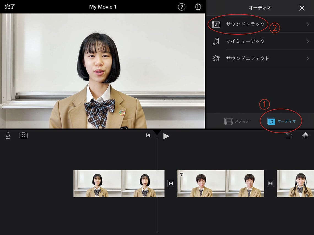
Task: Open サウンドトラック category
Action: [260, 24]
